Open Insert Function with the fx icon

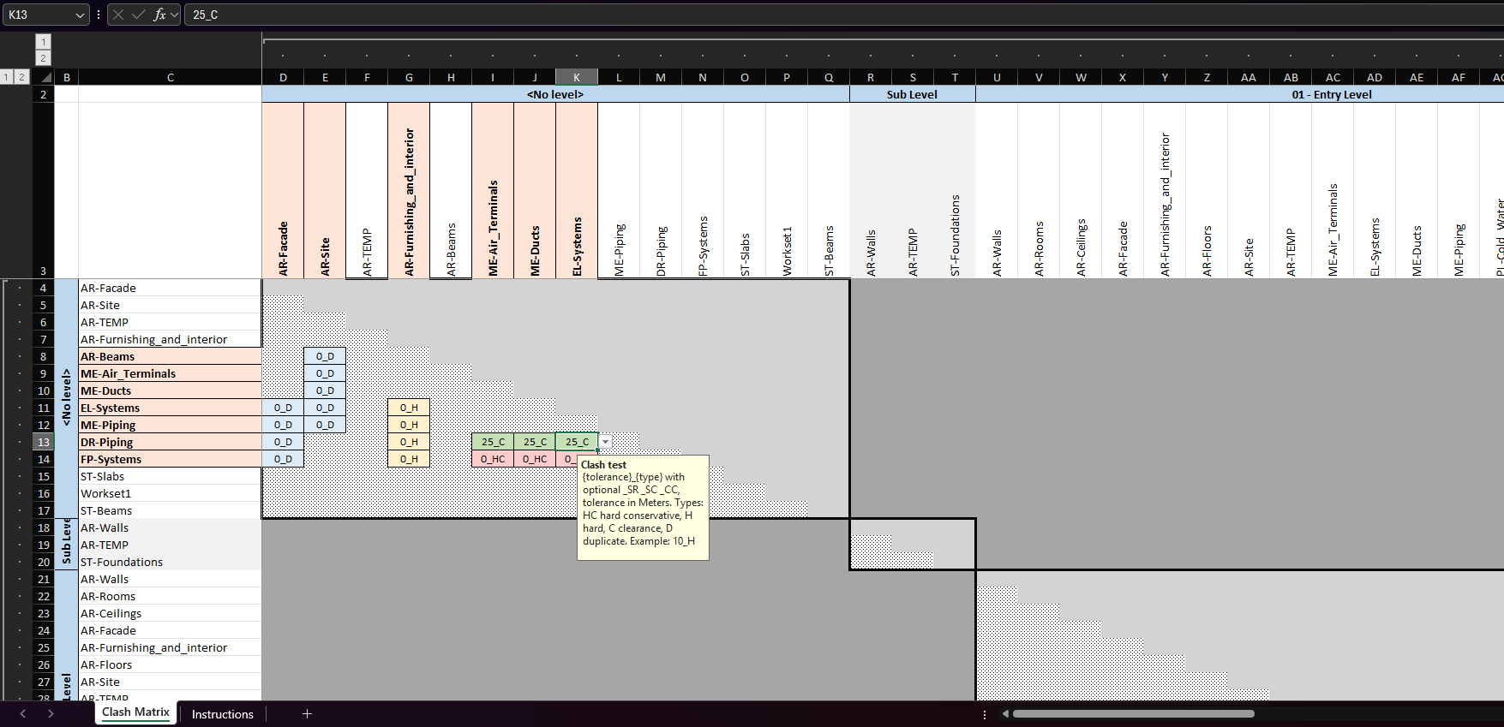tap(159, 15)
